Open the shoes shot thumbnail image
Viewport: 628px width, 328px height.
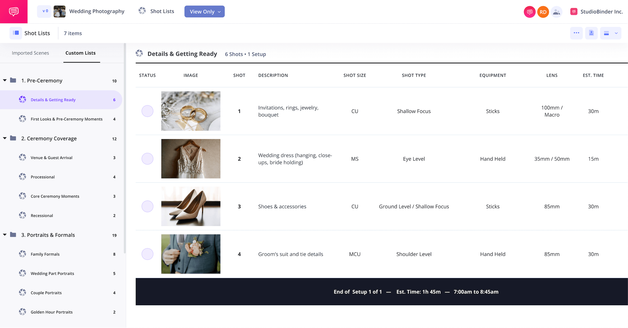click(x=191, y=206)
